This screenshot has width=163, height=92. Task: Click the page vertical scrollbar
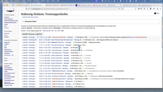162,32
